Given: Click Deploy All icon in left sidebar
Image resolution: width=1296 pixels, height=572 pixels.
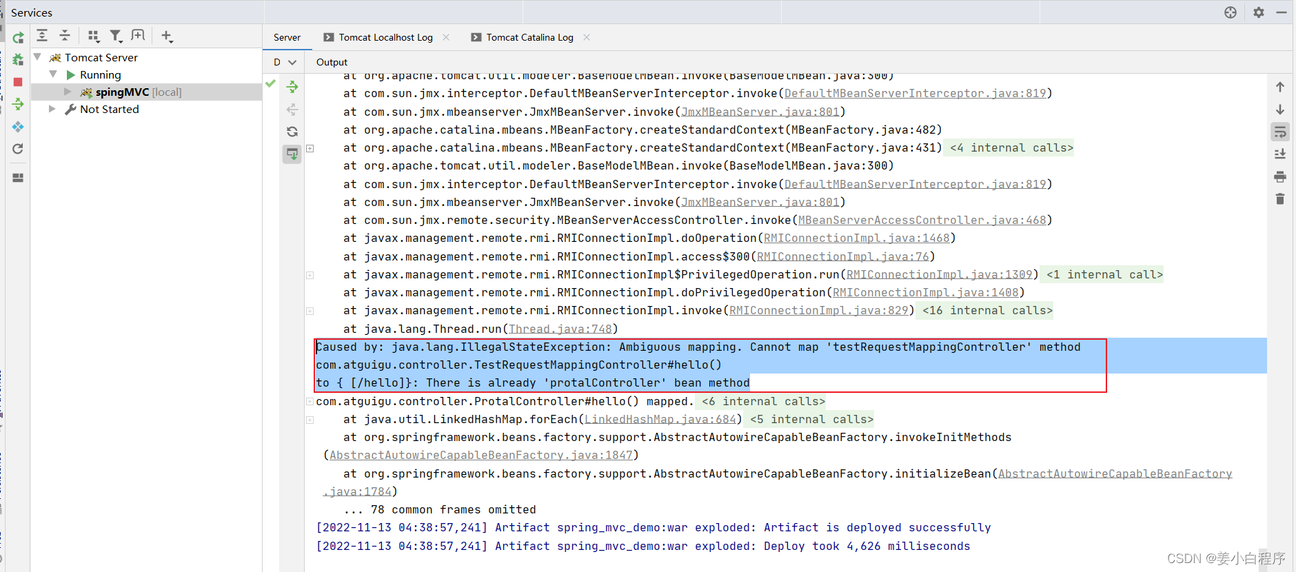Looking at the screenshot, I should (18, 104).
